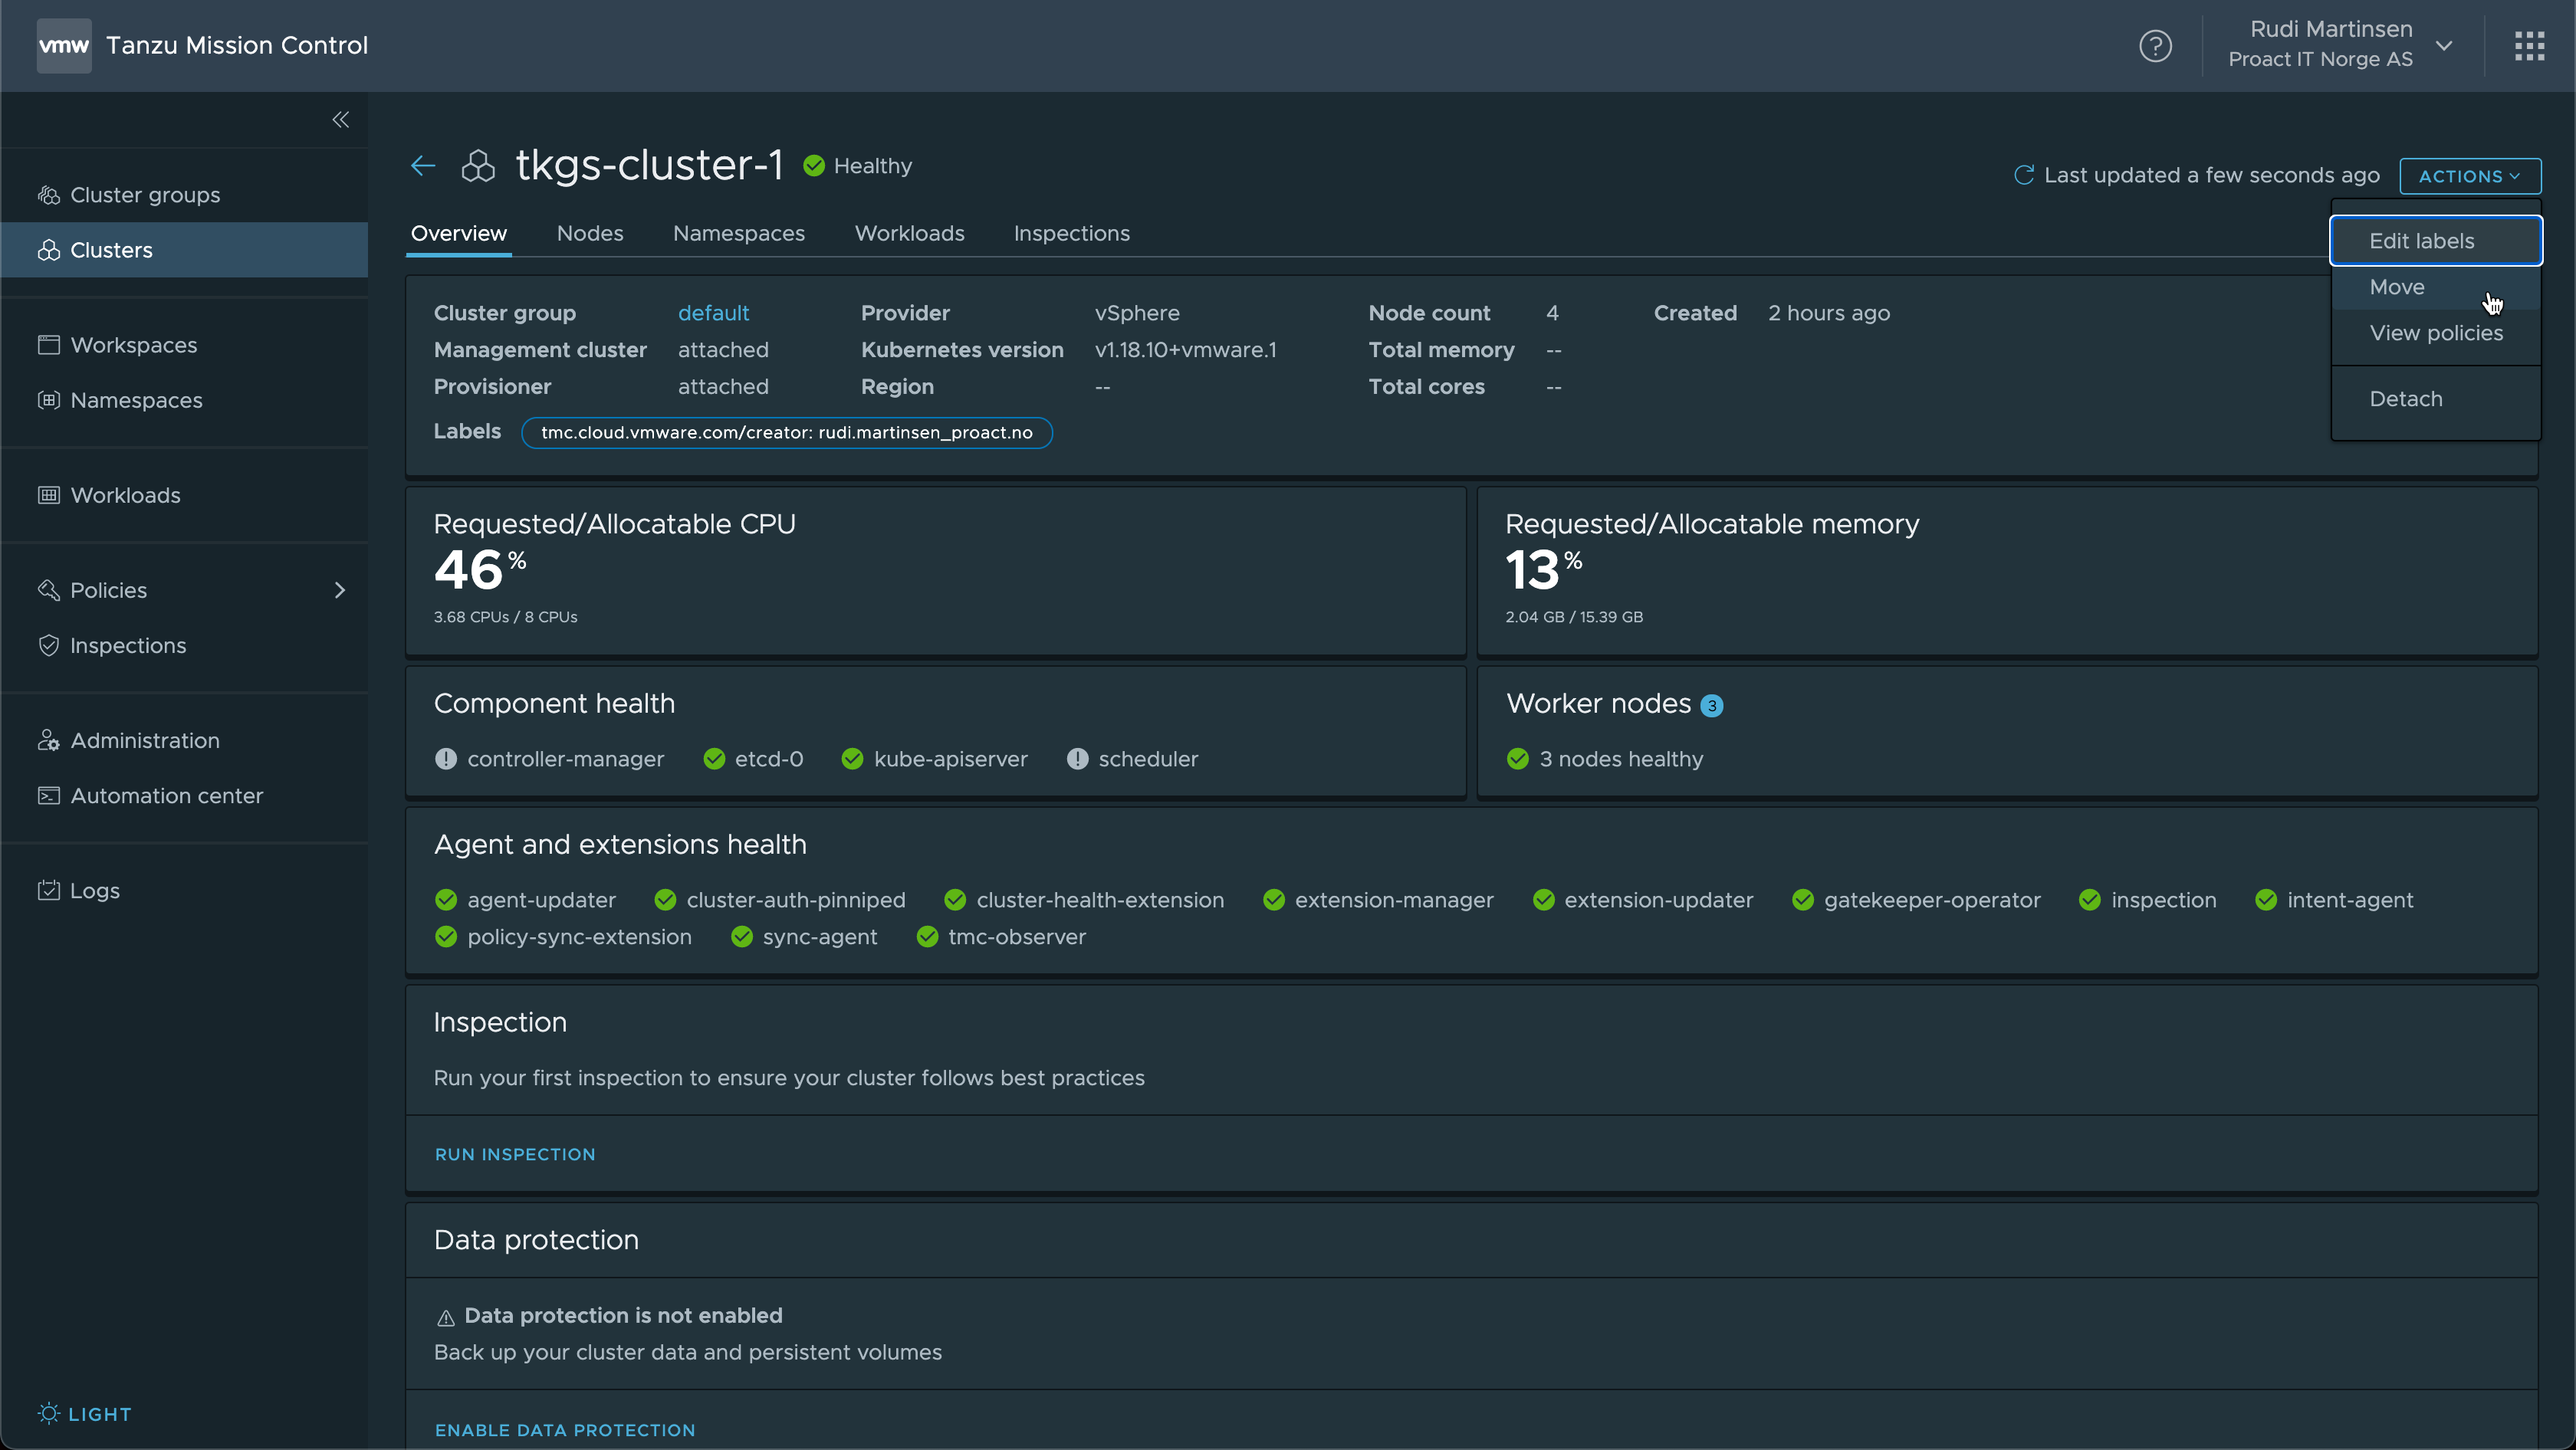This screenshot has width=2576, height=1450.
Task: Open Workloads in the sidebar
Action: coord(184,494)
